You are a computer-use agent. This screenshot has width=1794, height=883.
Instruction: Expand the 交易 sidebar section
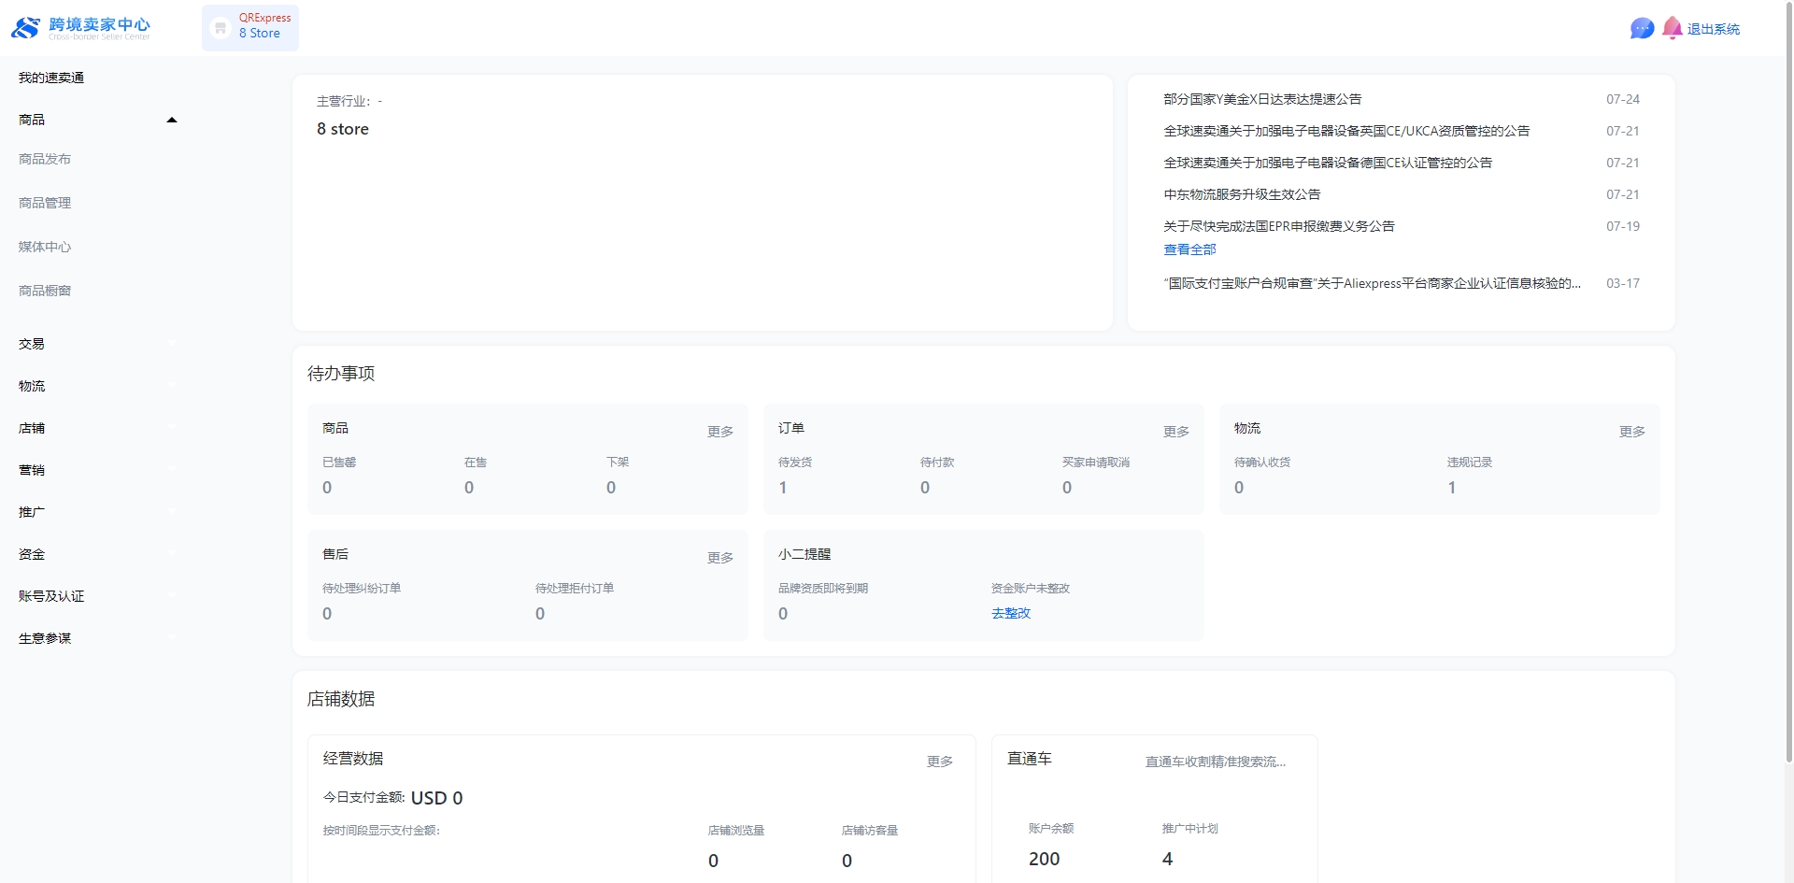click(32, 344)
